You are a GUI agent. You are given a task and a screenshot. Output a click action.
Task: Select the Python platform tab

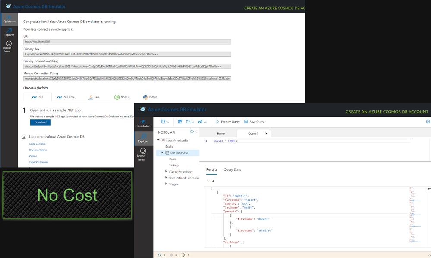coord(150,97)
